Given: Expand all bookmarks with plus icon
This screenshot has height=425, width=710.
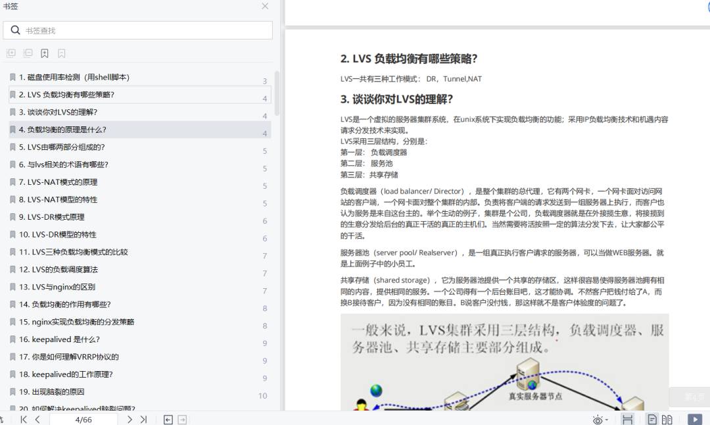Looking at the screenshot, I should pyautogui.click(x=11, y=53).
